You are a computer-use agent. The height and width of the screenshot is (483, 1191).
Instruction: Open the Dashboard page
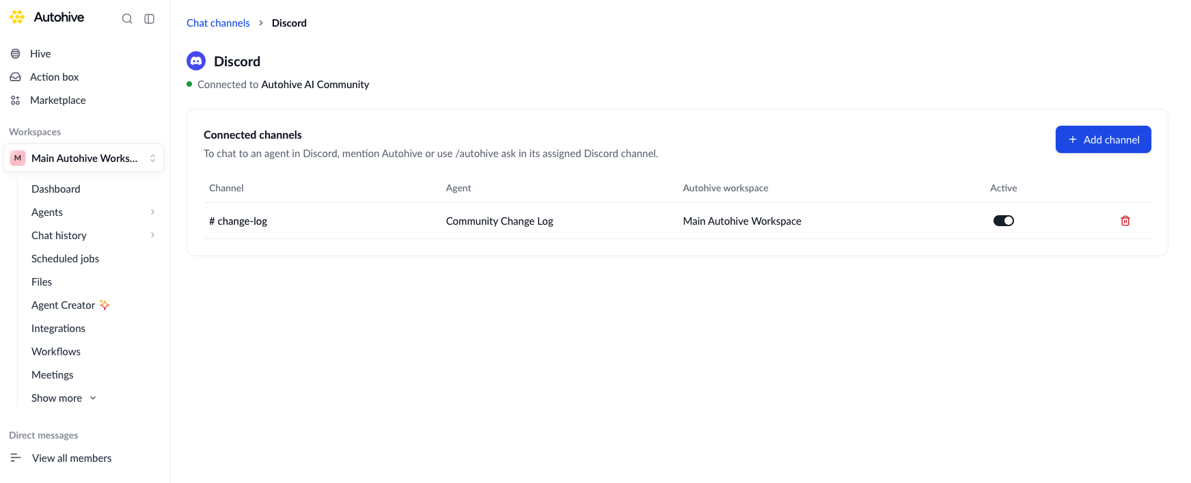tap(56, 189)
